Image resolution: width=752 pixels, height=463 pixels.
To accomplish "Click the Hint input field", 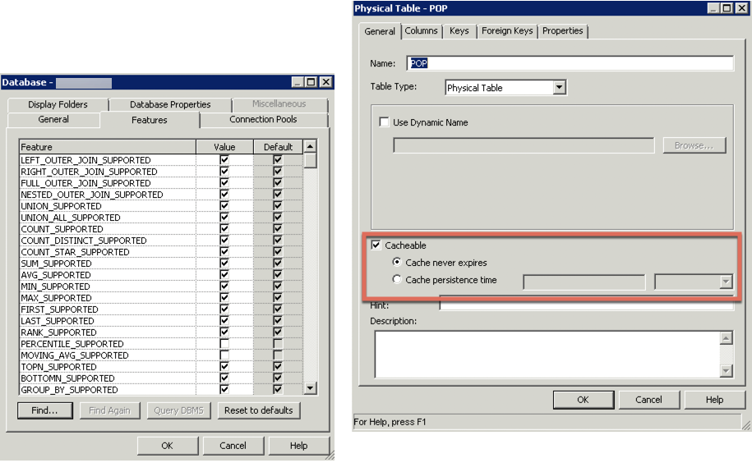I will tap(586, 305).
